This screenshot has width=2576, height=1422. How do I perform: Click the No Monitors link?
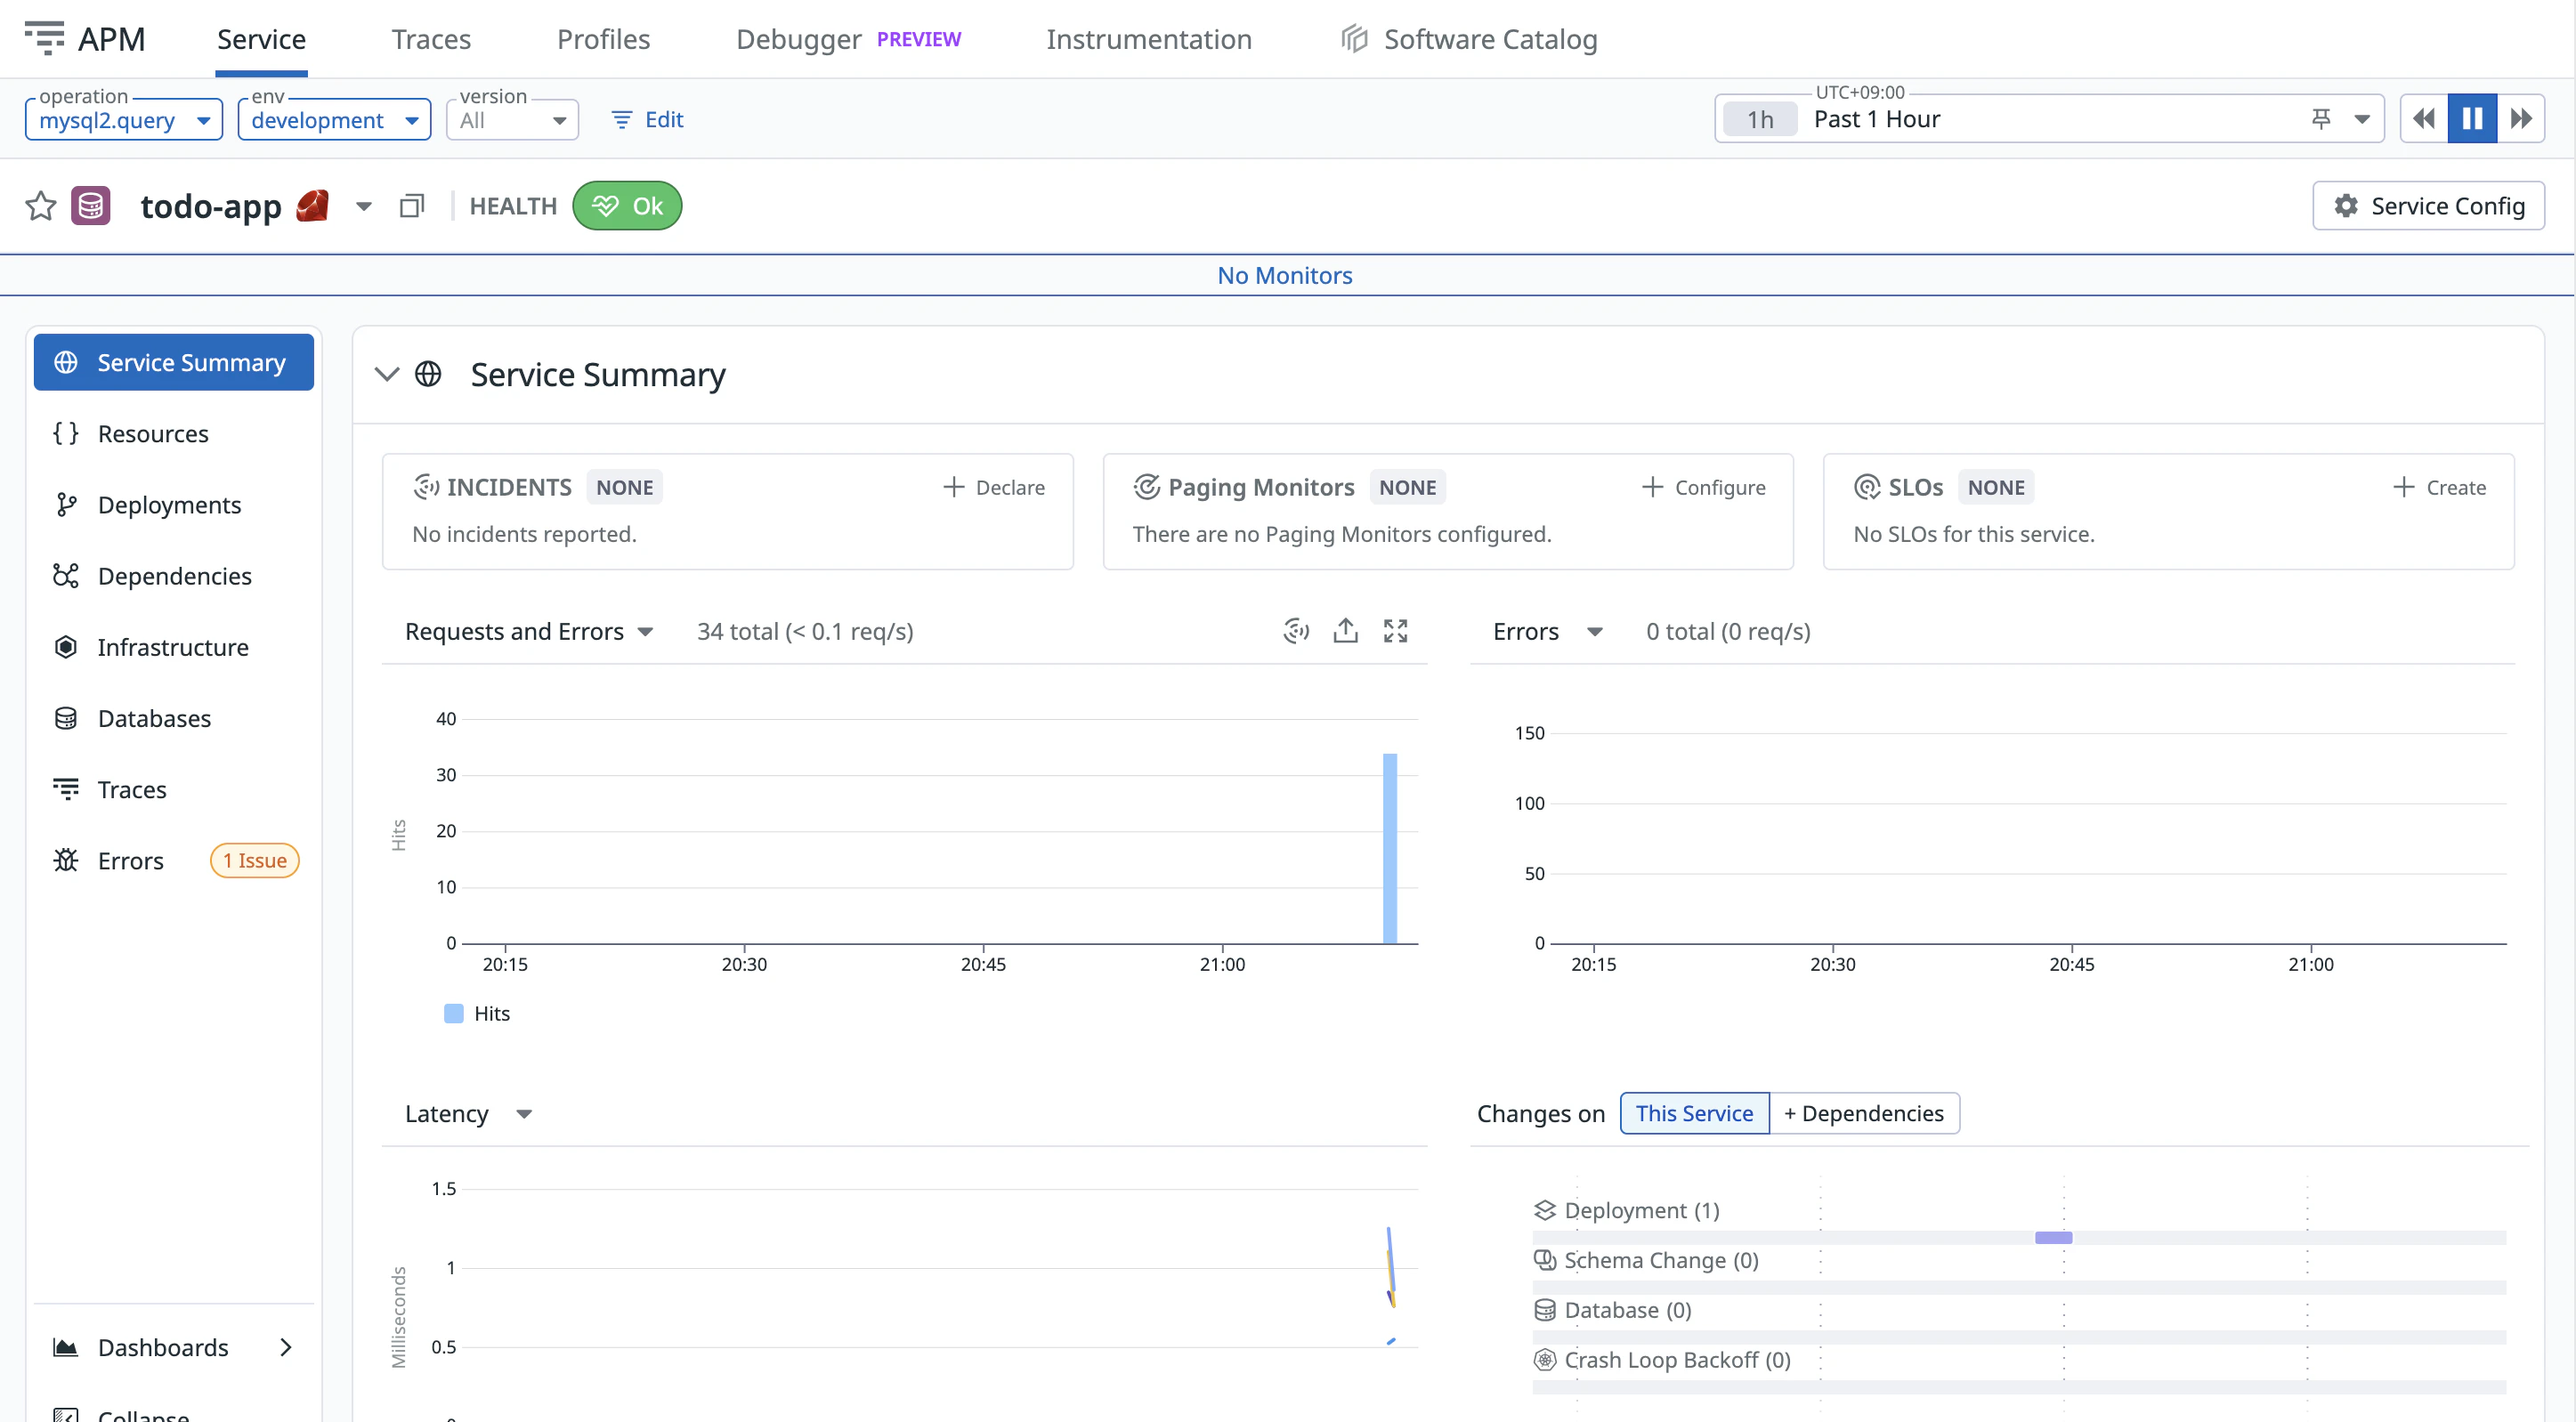[x=1285, y=275]
